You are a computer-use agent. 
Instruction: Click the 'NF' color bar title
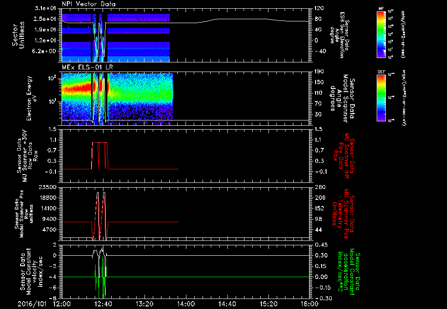(382, 9)
